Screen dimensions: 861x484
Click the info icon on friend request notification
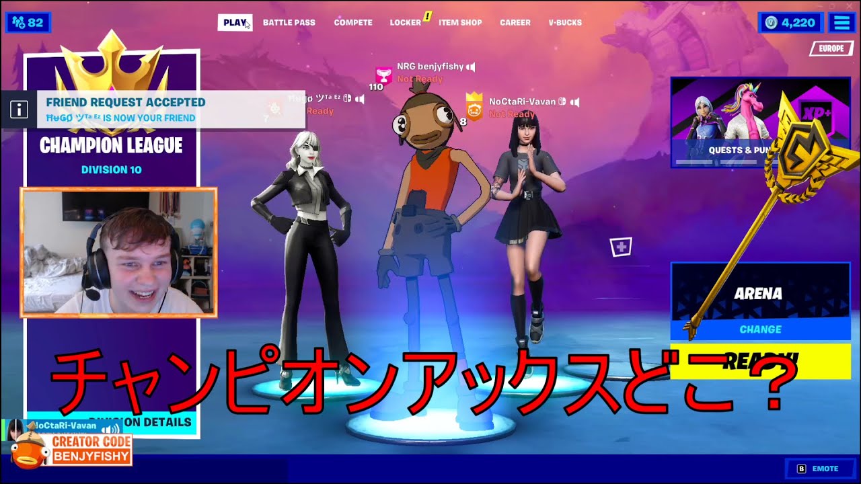19,110
